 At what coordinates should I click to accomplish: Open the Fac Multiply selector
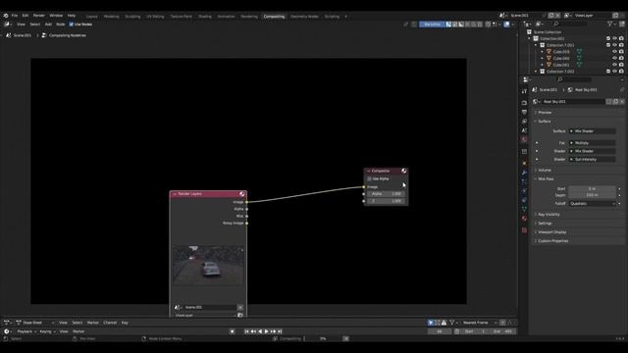tap(592, 143)
